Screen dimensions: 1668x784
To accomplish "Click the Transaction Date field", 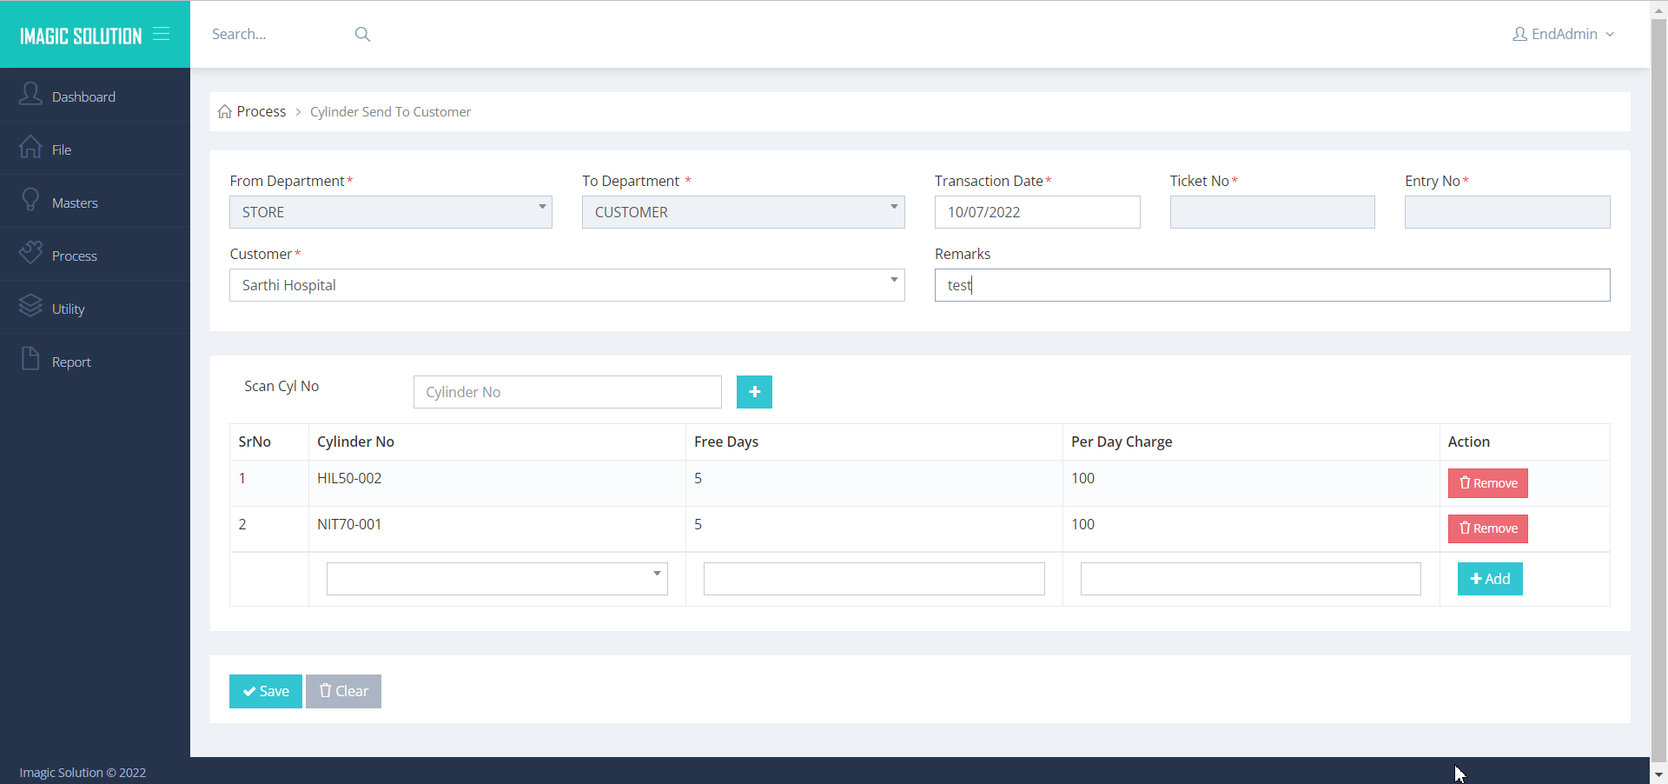I will click(x=1037, y=212).
